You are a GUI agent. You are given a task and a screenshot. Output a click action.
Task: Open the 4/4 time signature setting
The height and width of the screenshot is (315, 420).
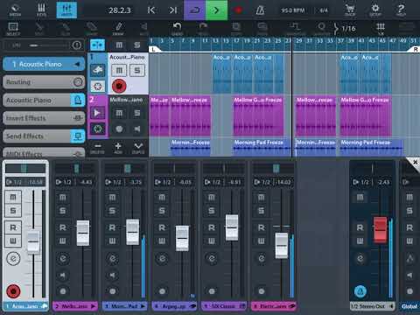(x=324, y=10)
